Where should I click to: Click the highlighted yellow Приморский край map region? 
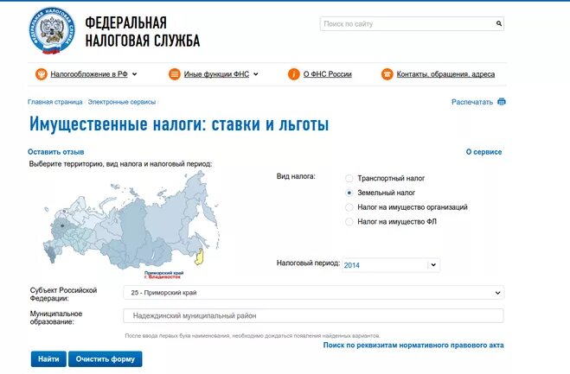(199, 257)
